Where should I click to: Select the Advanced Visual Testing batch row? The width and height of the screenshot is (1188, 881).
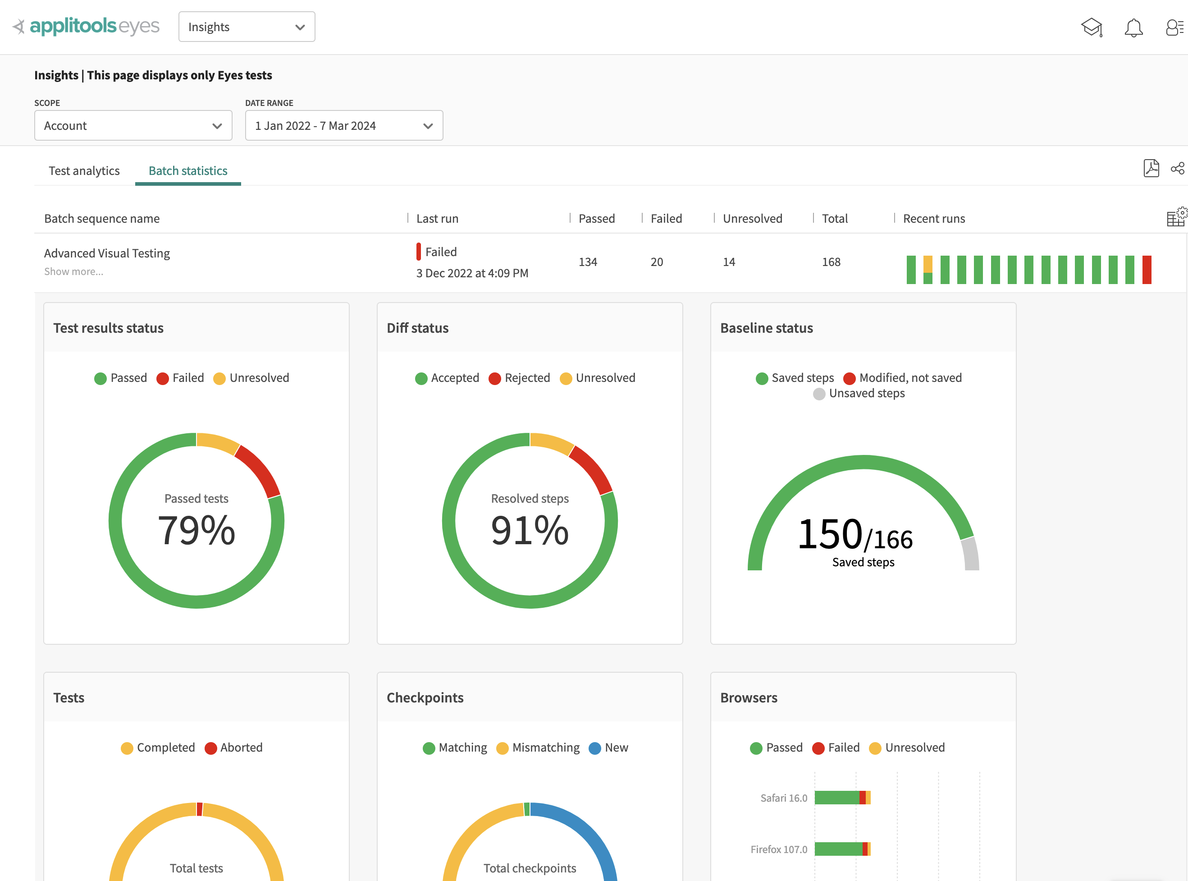pos(610,262)
